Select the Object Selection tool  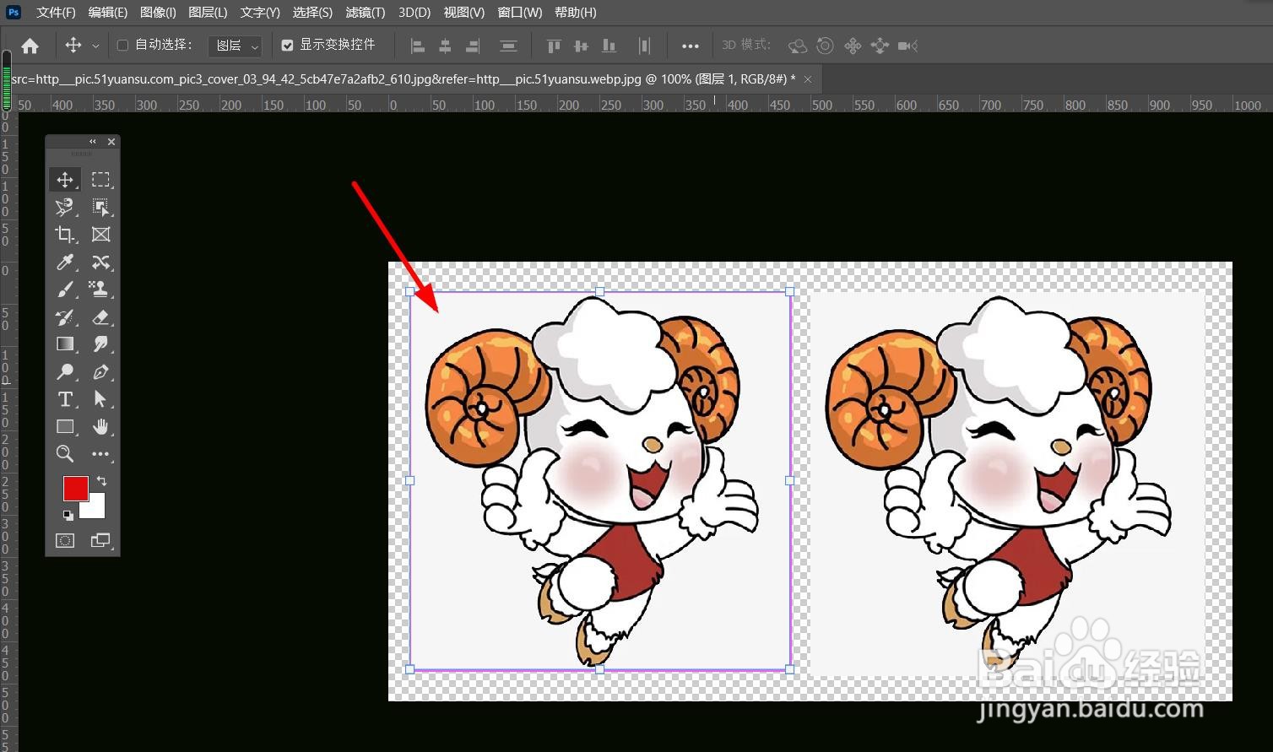point(100,207)
